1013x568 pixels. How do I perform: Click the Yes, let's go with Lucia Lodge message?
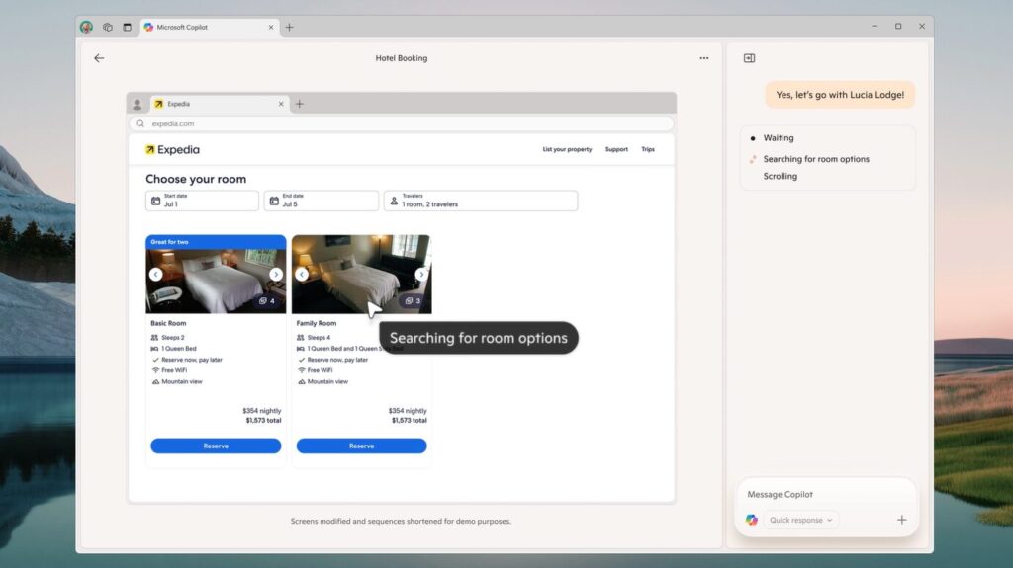[x=840, y=95]
